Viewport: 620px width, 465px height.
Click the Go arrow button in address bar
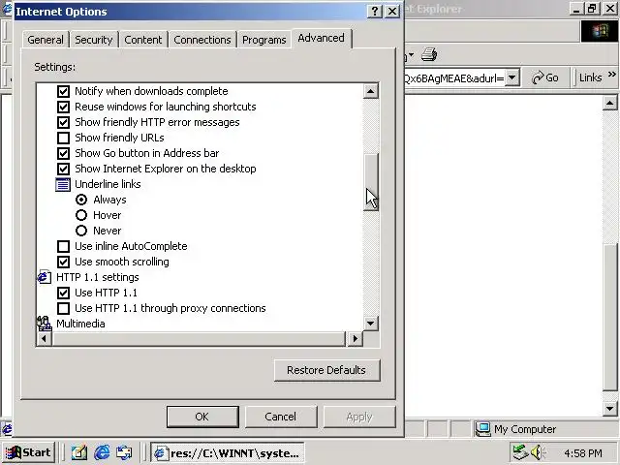pos(544,77)
